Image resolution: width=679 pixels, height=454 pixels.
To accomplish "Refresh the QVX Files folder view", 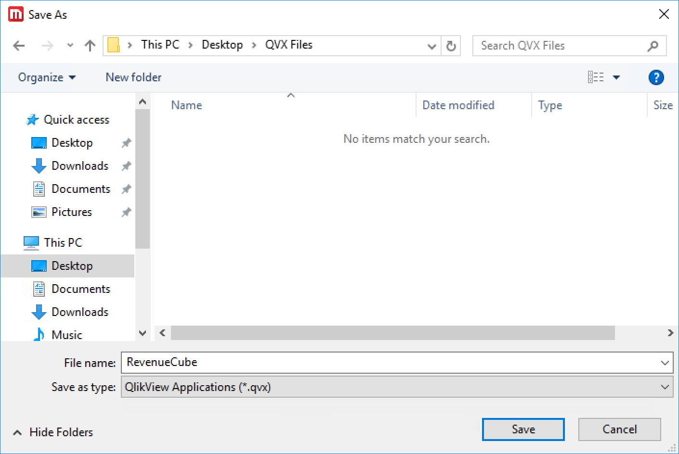I will [451, 46].
